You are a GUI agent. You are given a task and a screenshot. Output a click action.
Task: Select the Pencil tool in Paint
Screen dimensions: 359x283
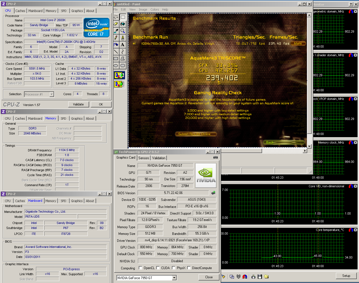pyautogui.click(x=116, y=38)
